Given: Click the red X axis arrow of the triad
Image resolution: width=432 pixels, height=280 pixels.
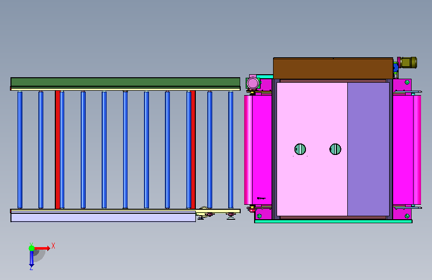Looking at the screenshot, I should [42, 248].
